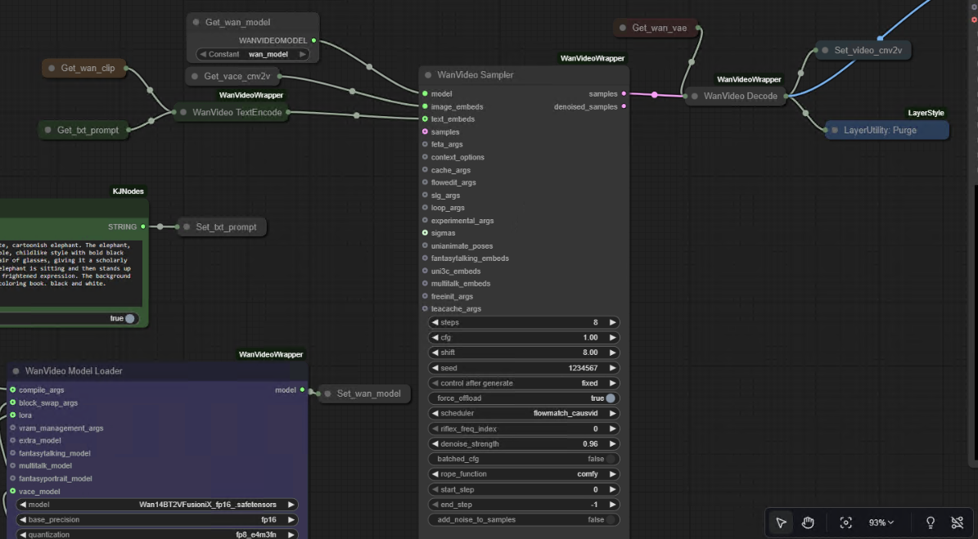Collapse the WanVideo Model Loader node dot
978x539 pixels.
click(16, 371)
